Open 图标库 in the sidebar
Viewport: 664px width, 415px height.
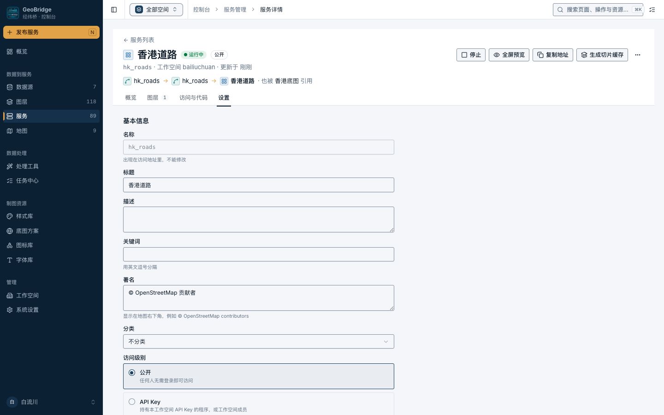(x=51, y=245)
